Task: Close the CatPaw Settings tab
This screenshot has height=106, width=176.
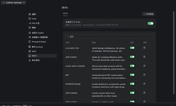Action: (x=24, y=3)
